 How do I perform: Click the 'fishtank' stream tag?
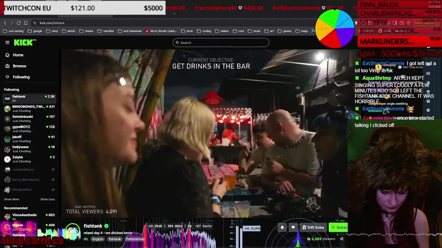click(x=115, y=239)
